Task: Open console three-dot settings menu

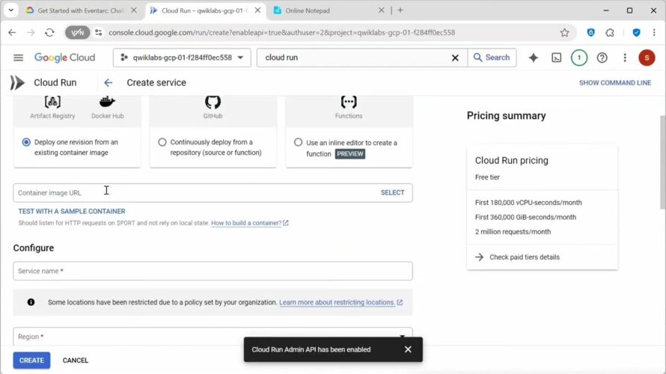Action: tap(624, 58)
